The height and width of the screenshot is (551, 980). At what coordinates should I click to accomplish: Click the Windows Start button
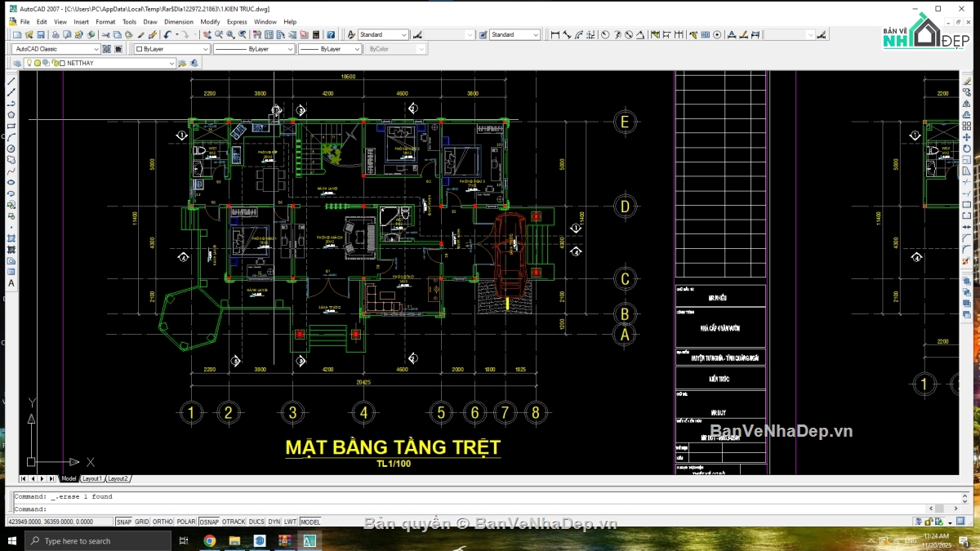pos(12,540)
